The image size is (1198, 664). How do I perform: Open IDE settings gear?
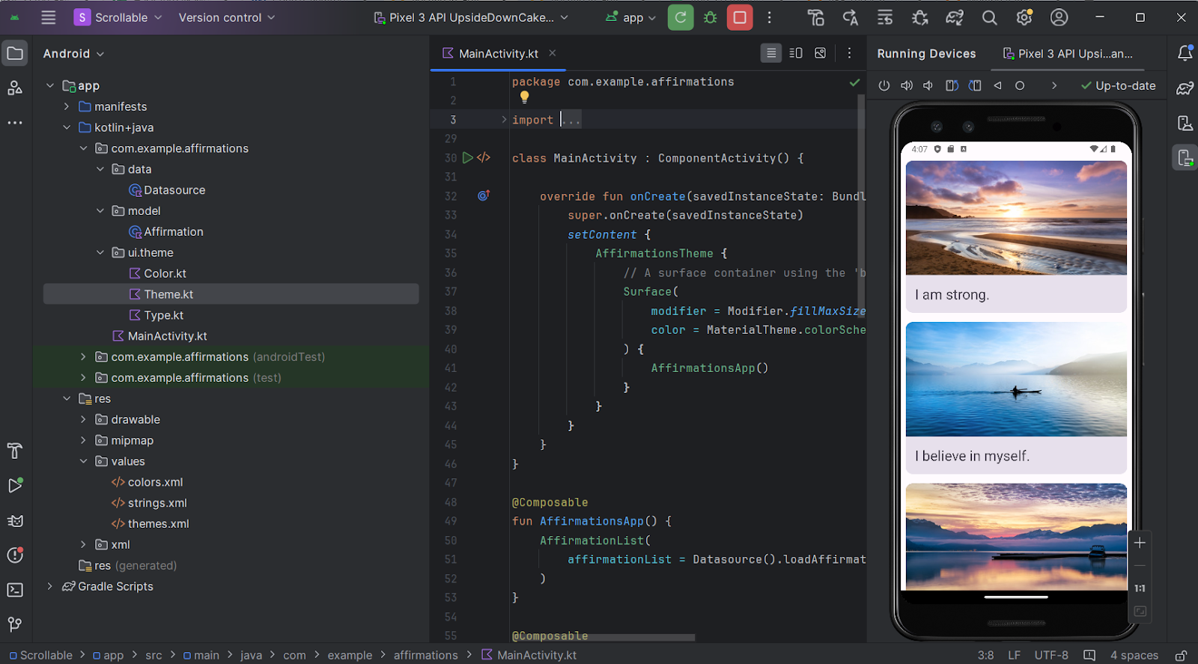pyautogui.click(x=1024, y=17)
